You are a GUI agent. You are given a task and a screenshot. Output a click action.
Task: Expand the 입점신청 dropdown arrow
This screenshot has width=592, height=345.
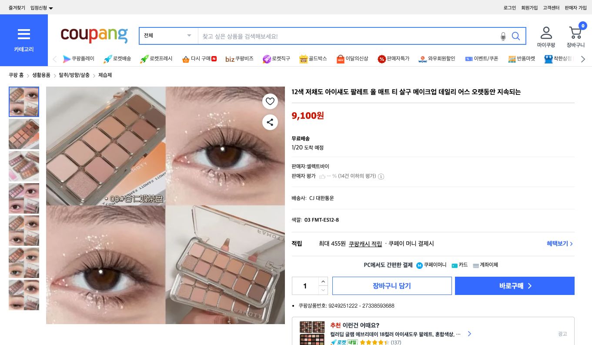[51, 7]
